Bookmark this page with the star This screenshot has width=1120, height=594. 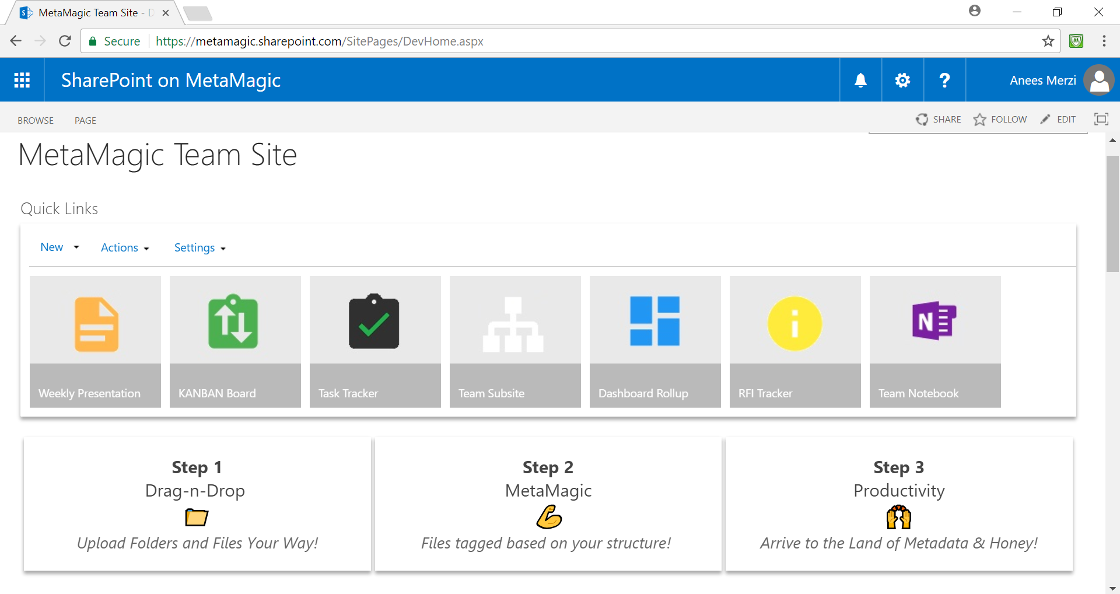click(1048, 41)
